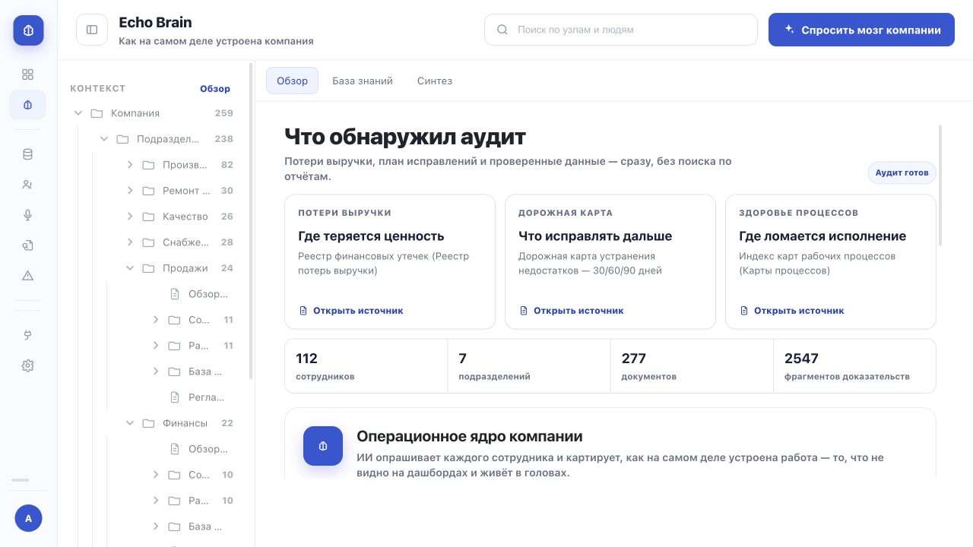Click the user avatar labeled A
Image resolution: width=973 pixels, height=547 pixels.
click(x=28, y=518)
